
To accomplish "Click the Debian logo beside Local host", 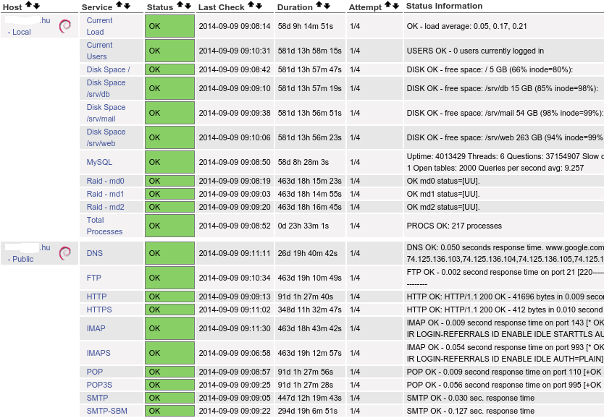I will (x=65, y=26).
